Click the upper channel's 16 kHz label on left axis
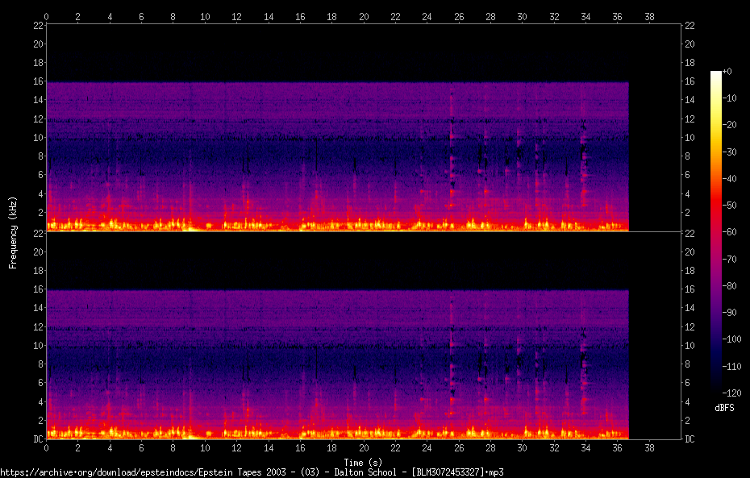750x478 pixels. pyautogui.click(x=36, y=81)
